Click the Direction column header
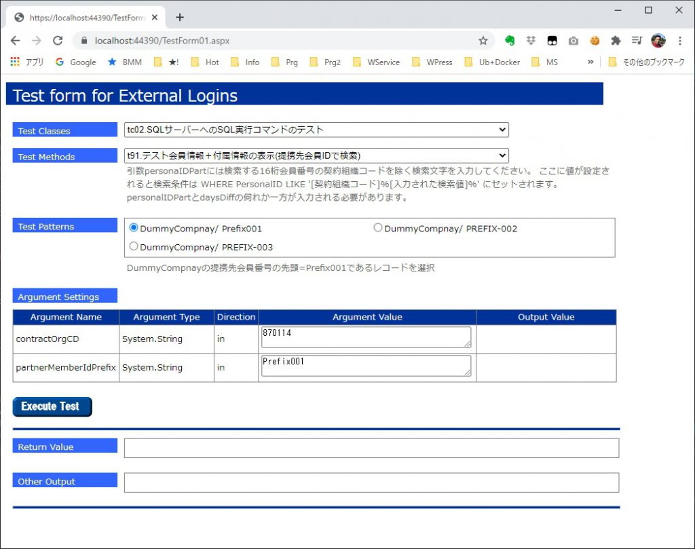The height and width of the screenshot is (549, 695). point(236,318)
